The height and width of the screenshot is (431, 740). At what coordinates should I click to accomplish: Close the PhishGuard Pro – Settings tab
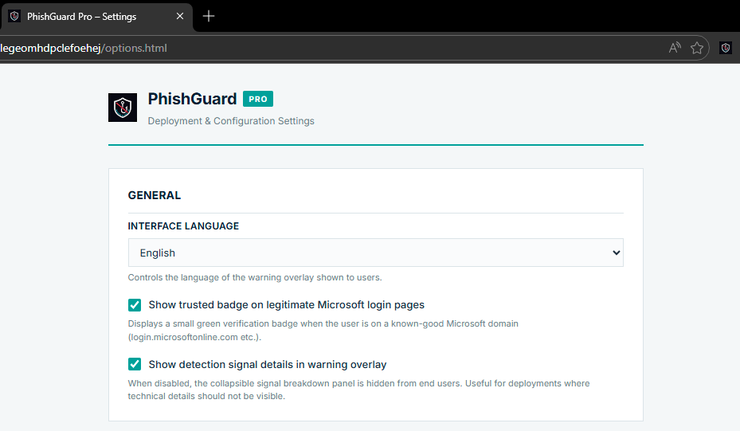(180, 17)
